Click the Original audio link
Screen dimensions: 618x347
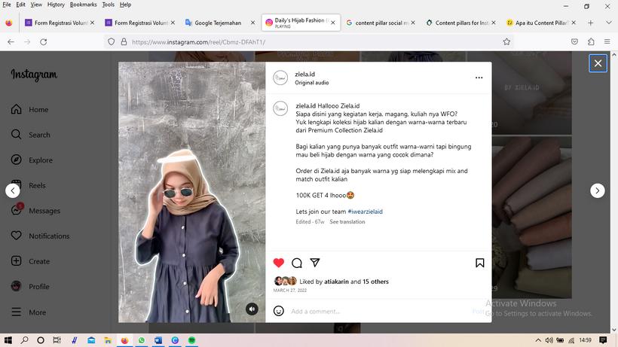tap(312, 83)
